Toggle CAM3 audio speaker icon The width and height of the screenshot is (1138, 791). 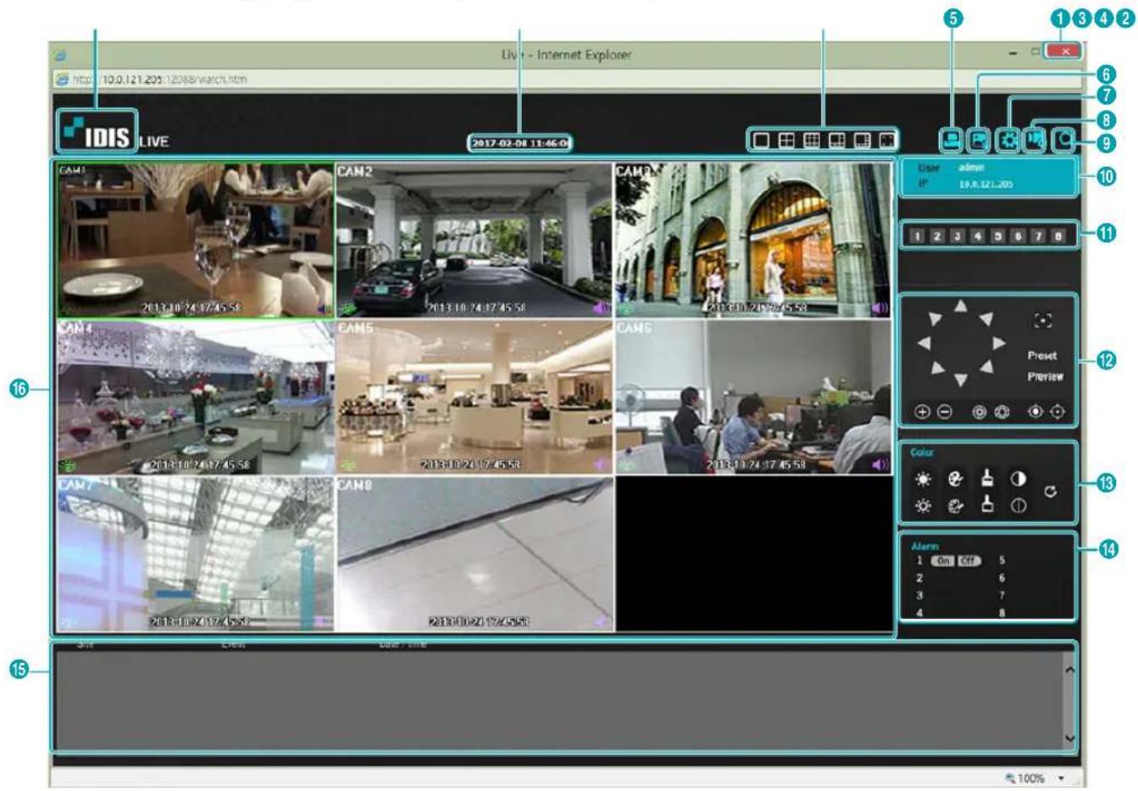click(880, 307)
